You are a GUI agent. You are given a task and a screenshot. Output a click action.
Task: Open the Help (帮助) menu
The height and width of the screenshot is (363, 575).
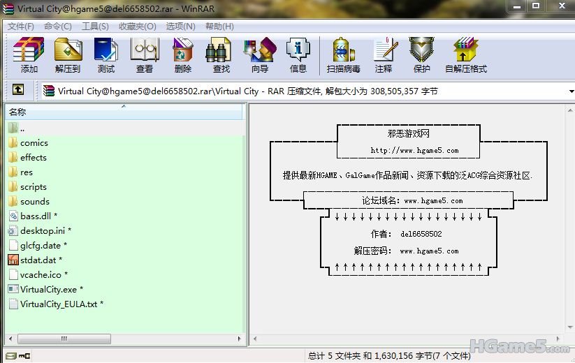pos(219,27)
